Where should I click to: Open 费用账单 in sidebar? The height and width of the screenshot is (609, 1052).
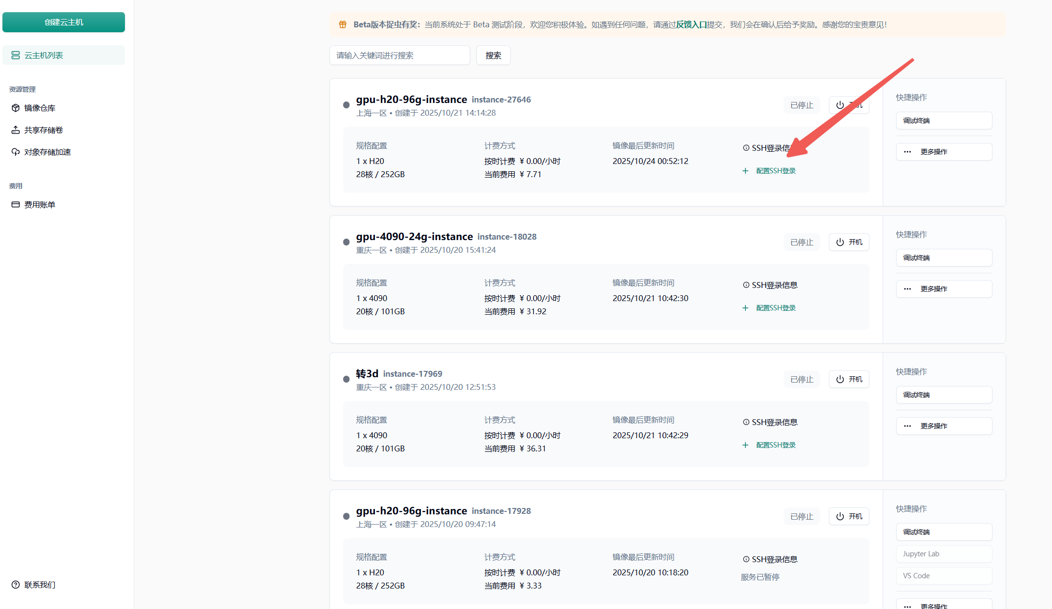coord(40,204)
